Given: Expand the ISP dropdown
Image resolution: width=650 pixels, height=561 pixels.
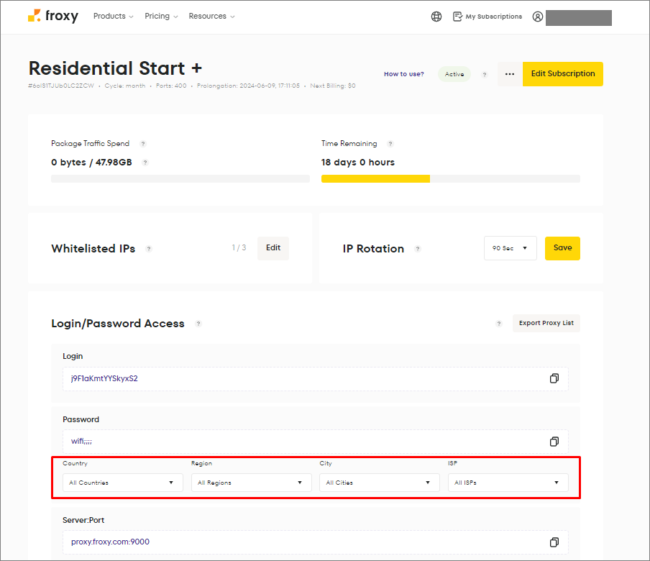Looking at the screenshot, I should tap(508, 483).
